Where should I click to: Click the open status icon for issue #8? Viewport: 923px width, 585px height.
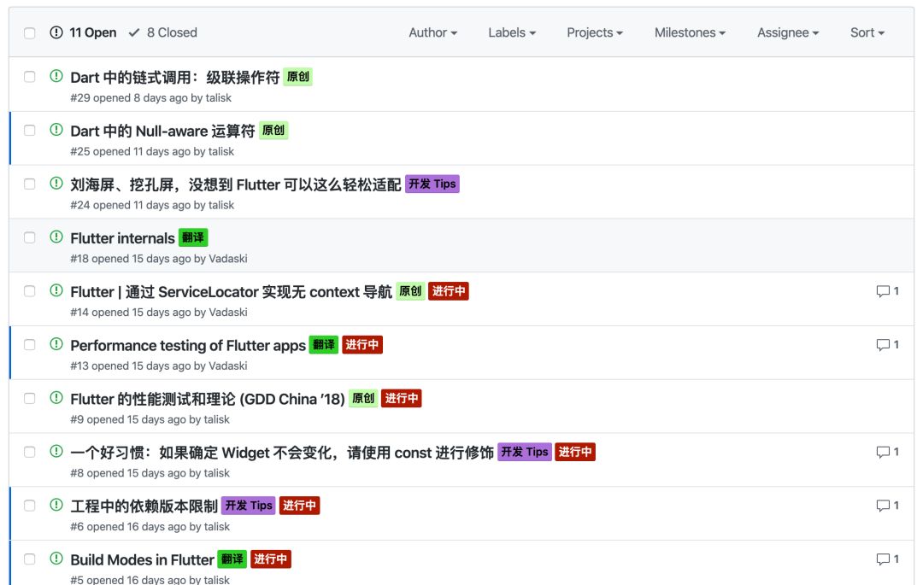coord(56,451)
